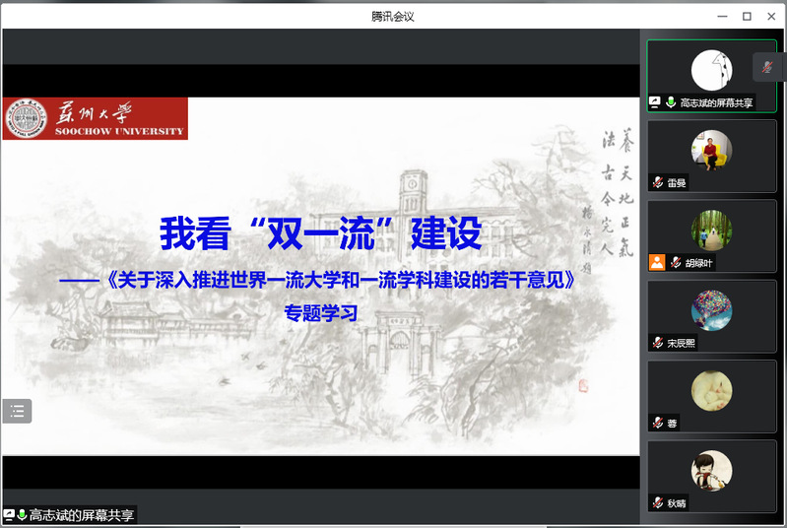This screenshot has height=528, width=787.
Task: Click 宋辰熙's muted microphone icon
Action: 657,343
